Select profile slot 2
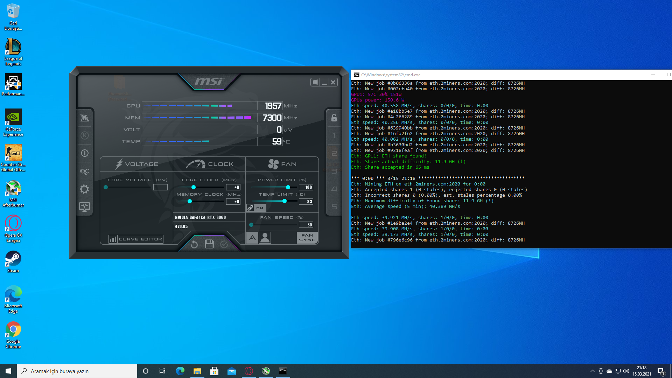Image resolution: width=672 pixels, height=378 pixels. pyautogui.click(x=334, y=153)
